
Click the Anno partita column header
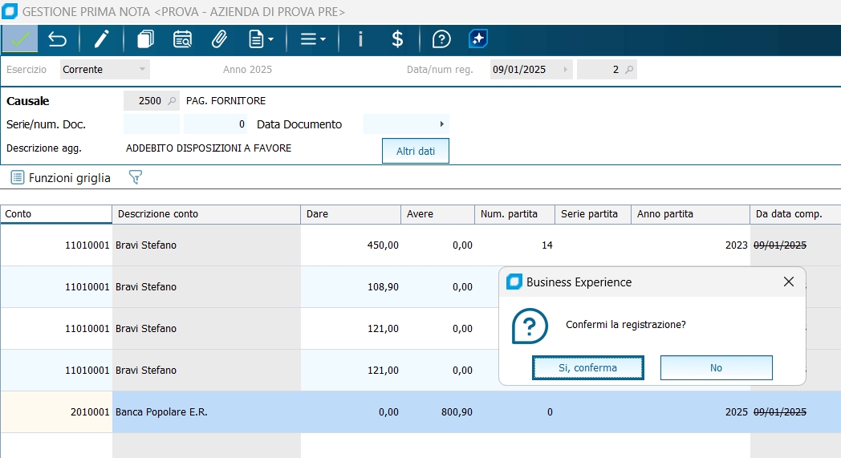691,214
